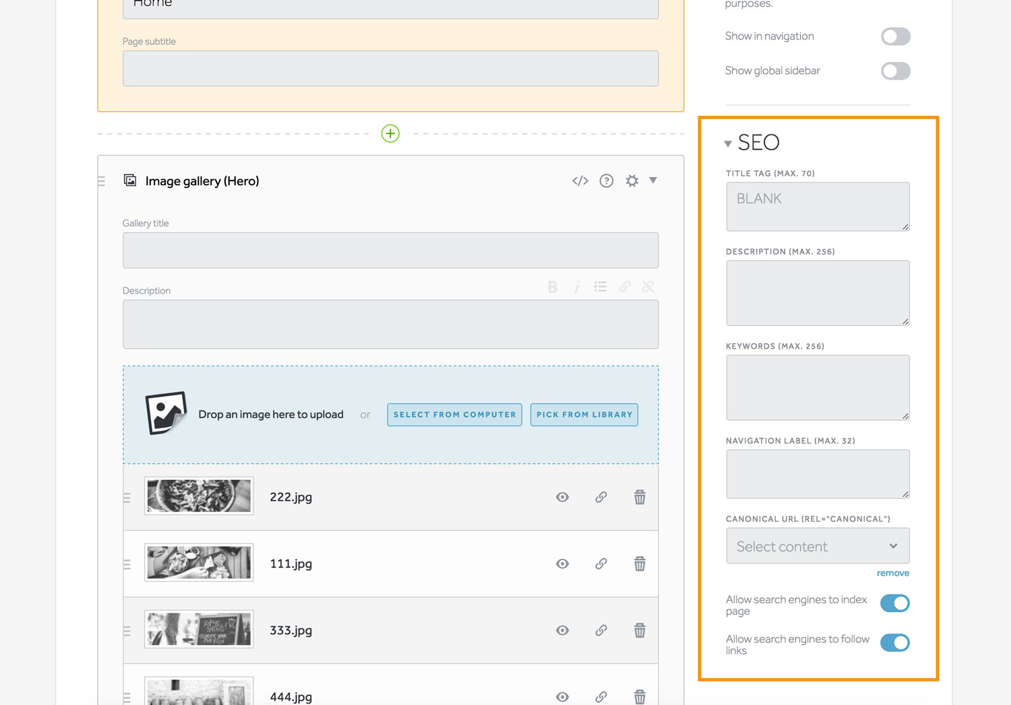Open 333.jpg thumbnail
The width and height of the screenshot is (1011, 705).
coord(199,629)
